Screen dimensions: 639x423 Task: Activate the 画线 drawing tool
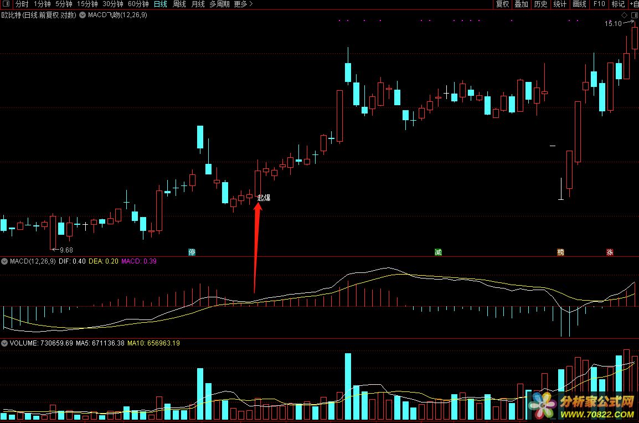(580, 4)
